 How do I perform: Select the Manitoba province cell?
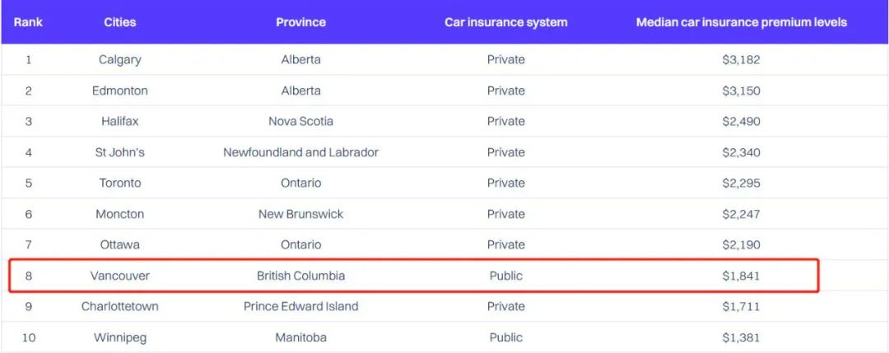click(300, 337)
